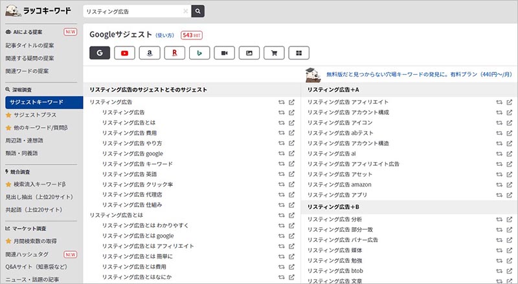The image size is (518, 284).
Task: Select the YouTube suggest source button
Action: click(x=124, y=54)
